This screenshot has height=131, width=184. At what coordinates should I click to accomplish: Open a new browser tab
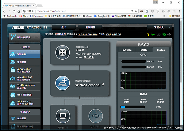(40, 6)
